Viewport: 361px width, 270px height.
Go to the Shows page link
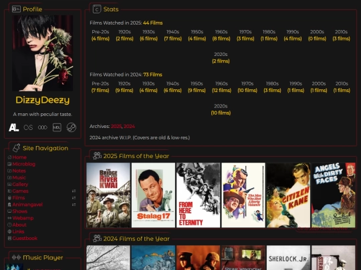click(20, 211)
